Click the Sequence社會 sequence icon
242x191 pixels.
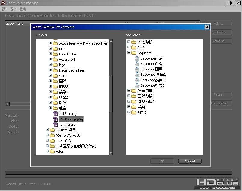[x=137, y=64]
